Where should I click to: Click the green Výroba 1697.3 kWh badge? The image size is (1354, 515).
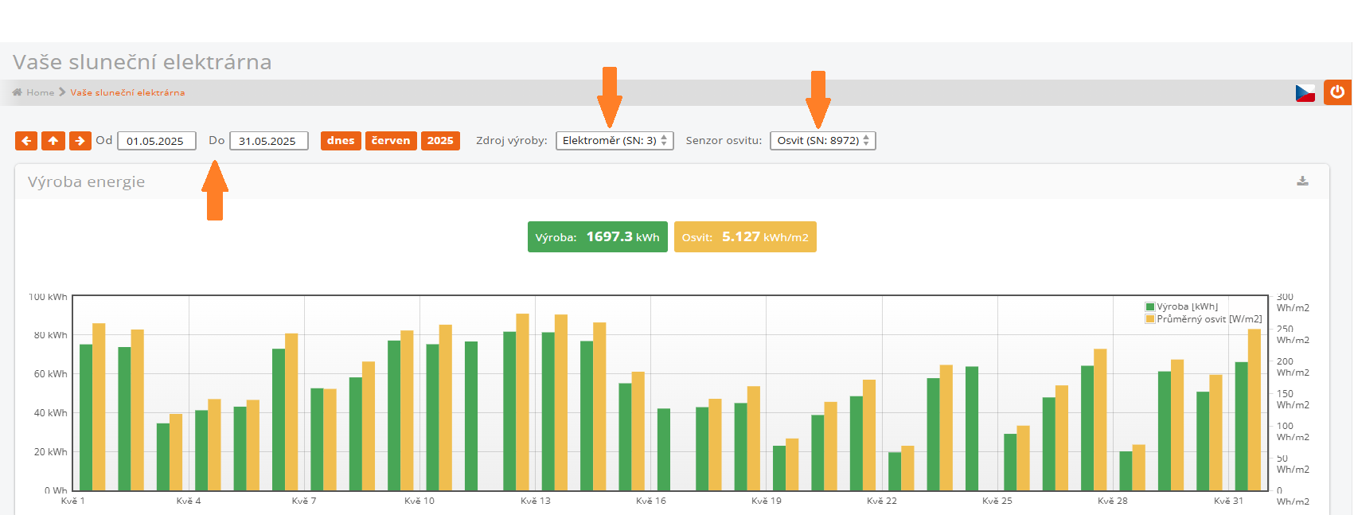597,237
